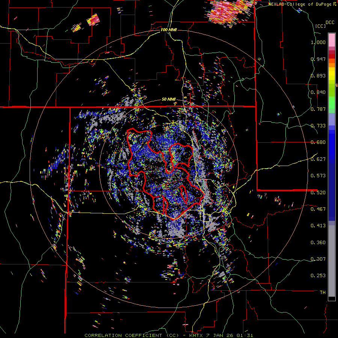Click the 0.413 scale value
This screenshot has width=338, height=338.
(318, 226)
